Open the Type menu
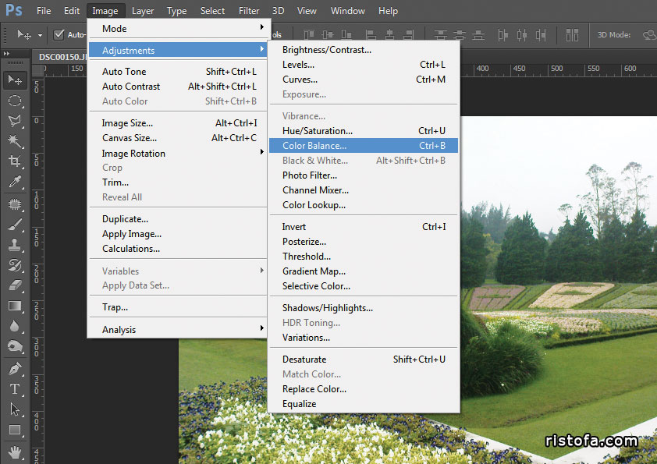The height and width of the screenshot is (464, 657). click(x=176, y=11)
